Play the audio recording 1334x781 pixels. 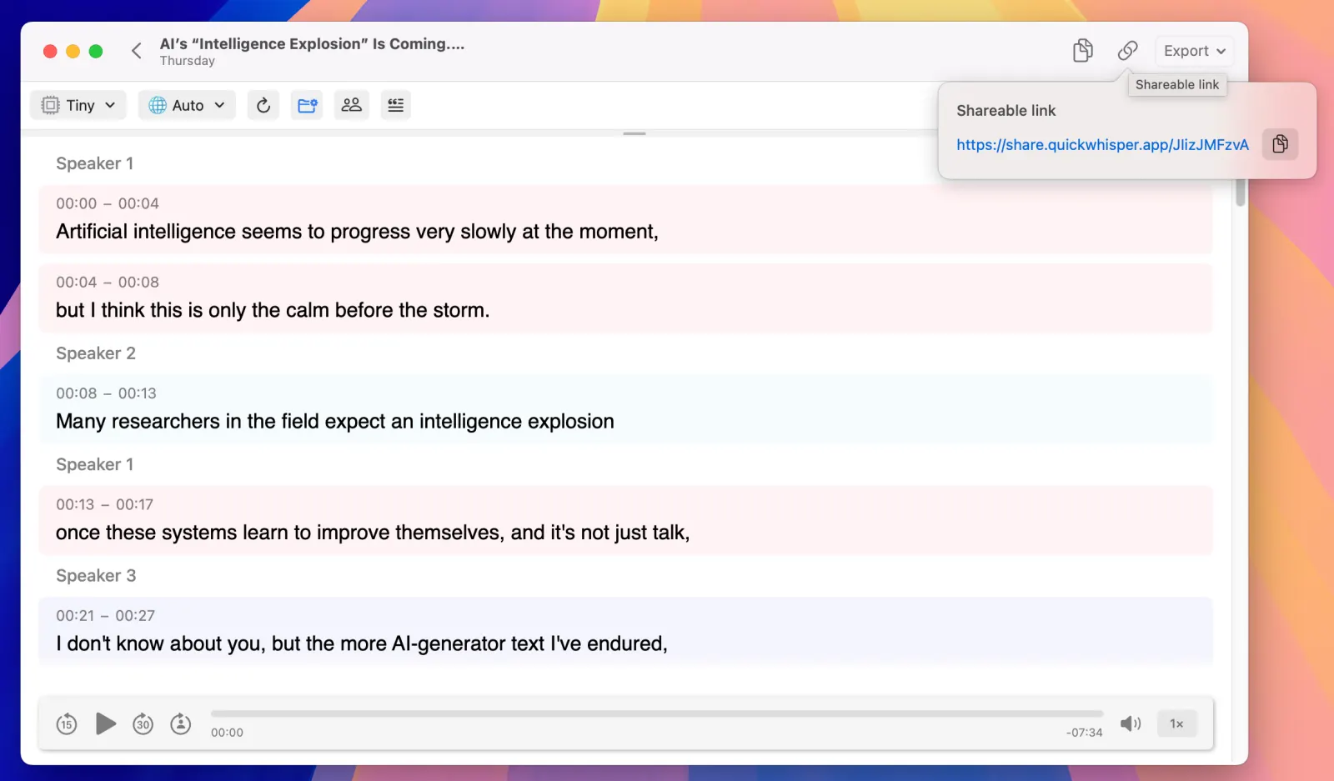pyautogui.click(x=105, y=723)
